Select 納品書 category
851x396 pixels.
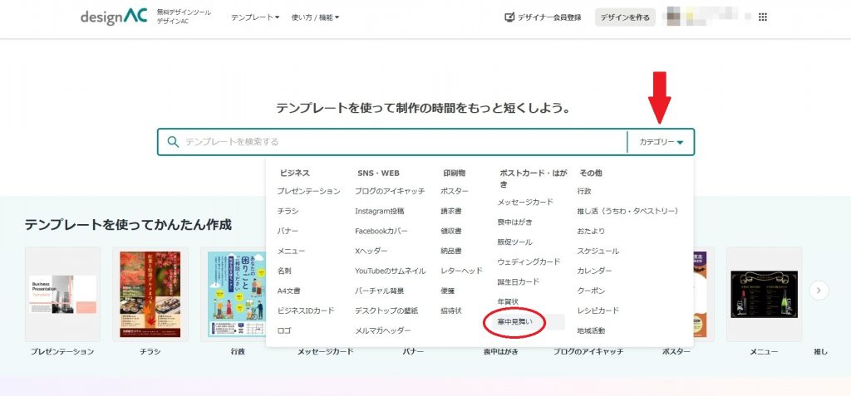[451, 252]
